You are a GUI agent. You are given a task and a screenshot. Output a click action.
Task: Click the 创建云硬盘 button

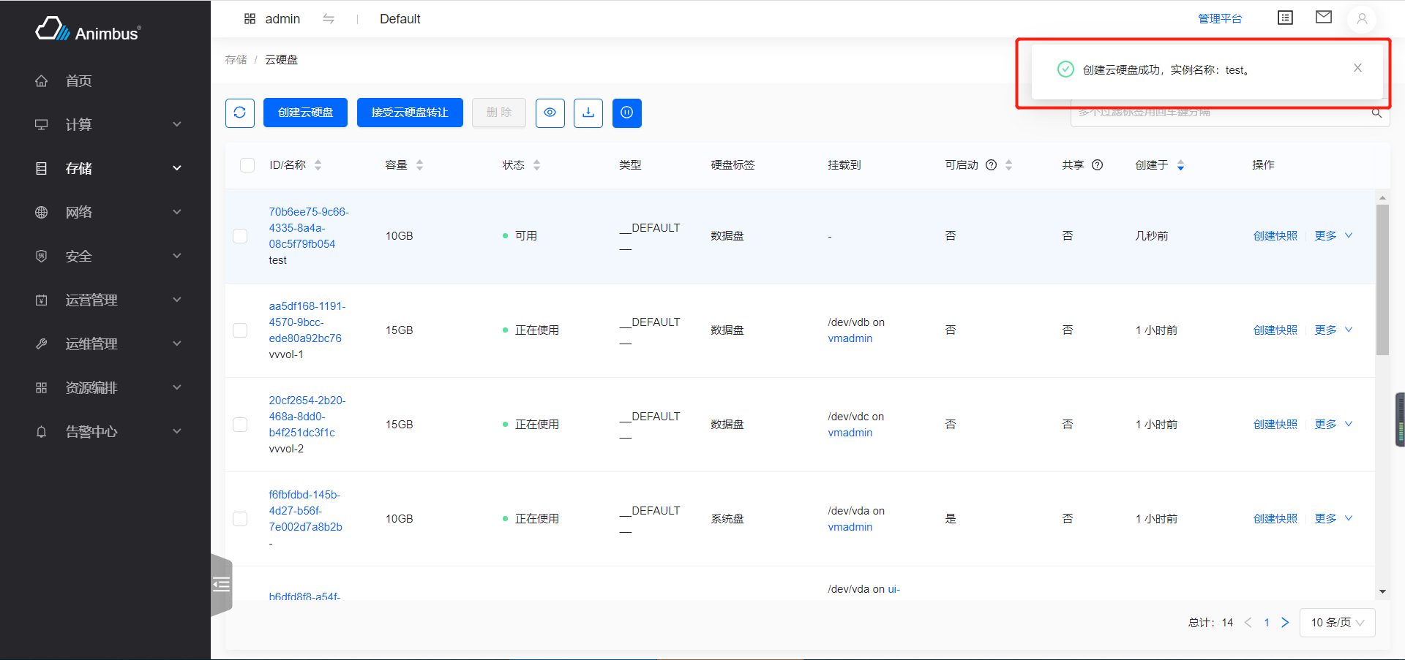[x=305, y=113]
